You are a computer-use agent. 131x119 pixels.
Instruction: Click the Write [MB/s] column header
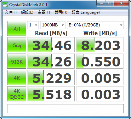pyautogui.click(x=100, y=33)
